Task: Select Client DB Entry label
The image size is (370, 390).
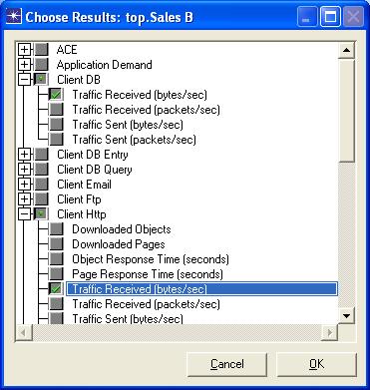Action: point(93,155)
